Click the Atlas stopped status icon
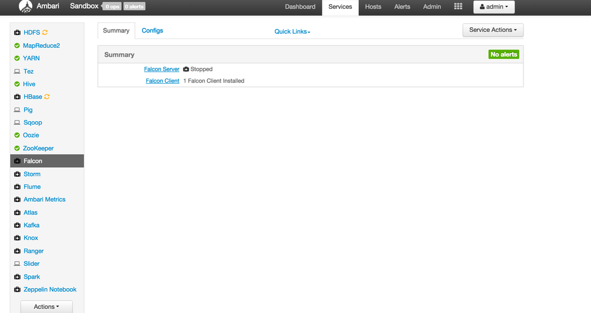This screenshot has height=313, width=591. point(17,213)
